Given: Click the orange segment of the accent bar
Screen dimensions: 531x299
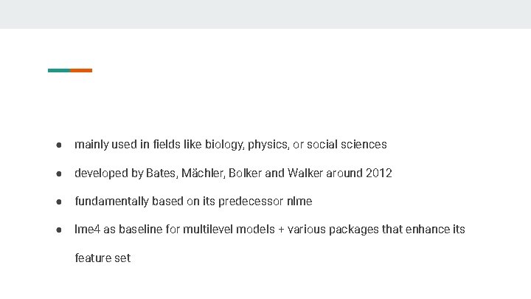Looking at the screenshot, I should pos(81,71).
